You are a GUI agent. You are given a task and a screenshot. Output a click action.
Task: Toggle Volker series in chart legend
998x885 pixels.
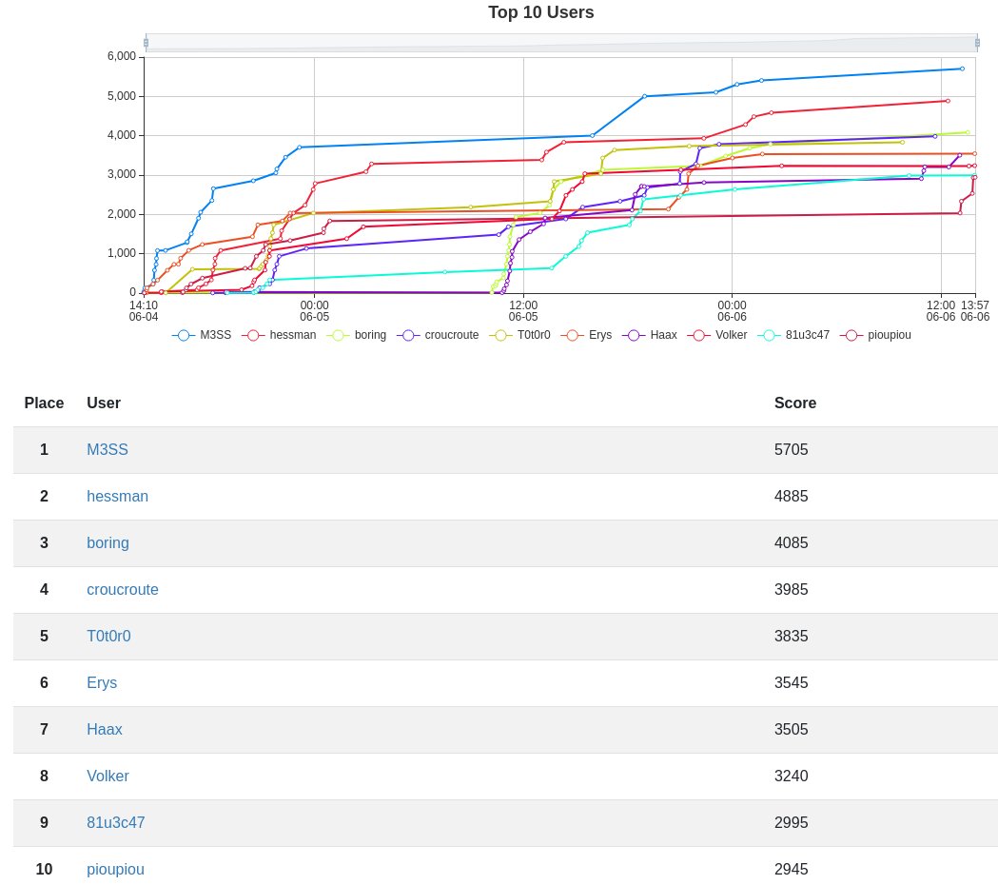click(717, 335)
